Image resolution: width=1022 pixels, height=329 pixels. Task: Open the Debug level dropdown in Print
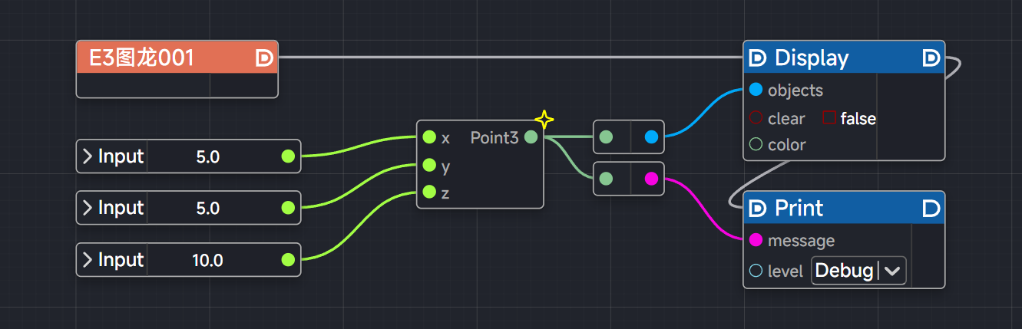coord(858,271)
